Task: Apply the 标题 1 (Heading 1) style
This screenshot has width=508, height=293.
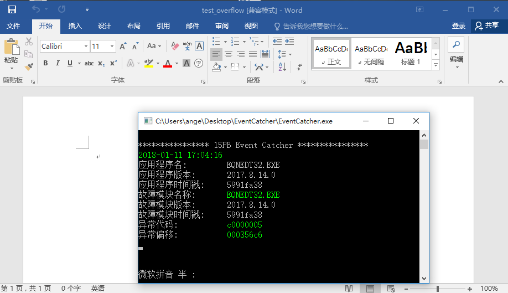Action: [x=411, y=54]
